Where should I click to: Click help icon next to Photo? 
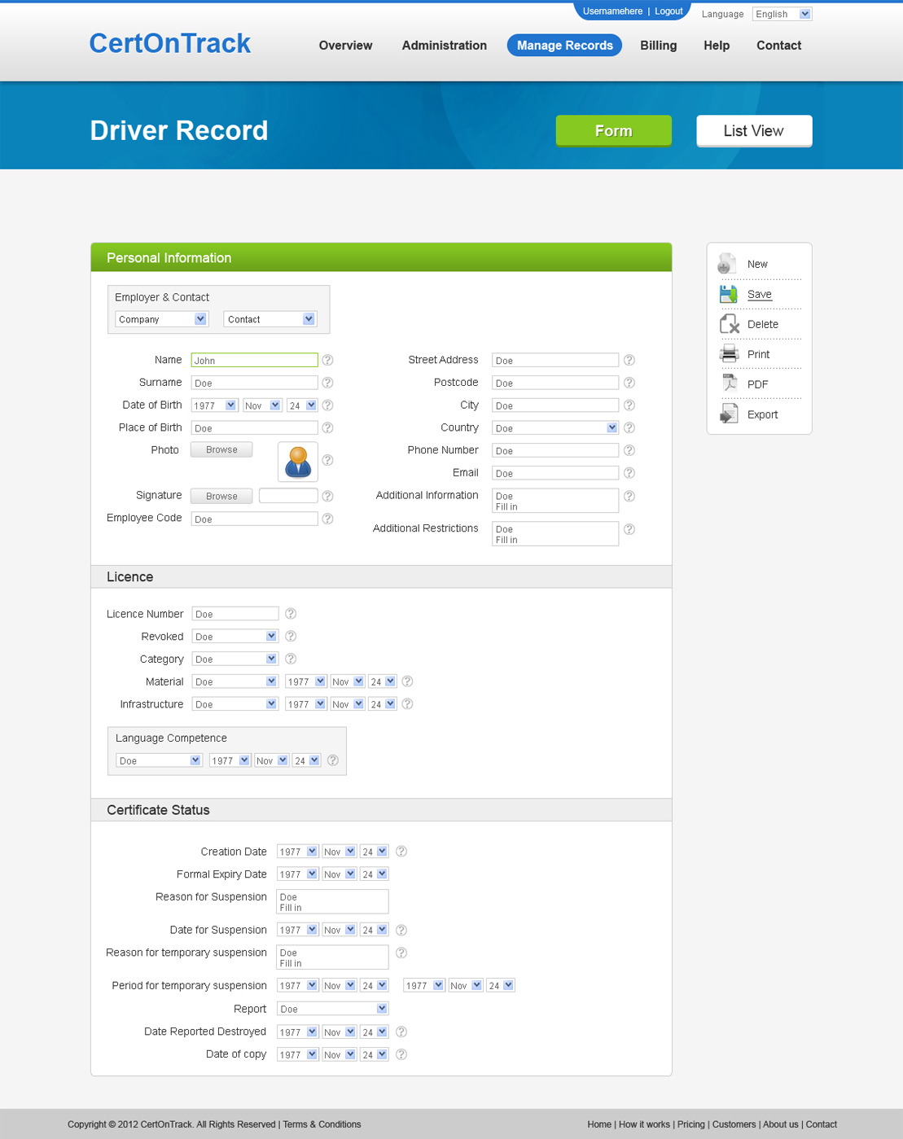[327, 460]
